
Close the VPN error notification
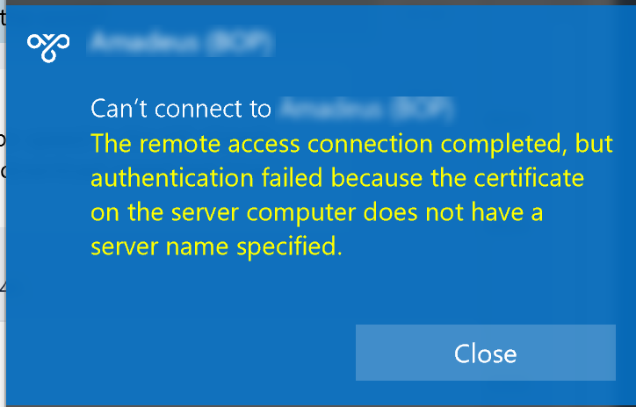[x=486, y=353]
